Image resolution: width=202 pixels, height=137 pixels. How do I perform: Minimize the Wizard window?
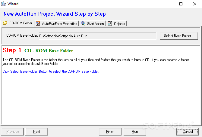coord(167,4)
